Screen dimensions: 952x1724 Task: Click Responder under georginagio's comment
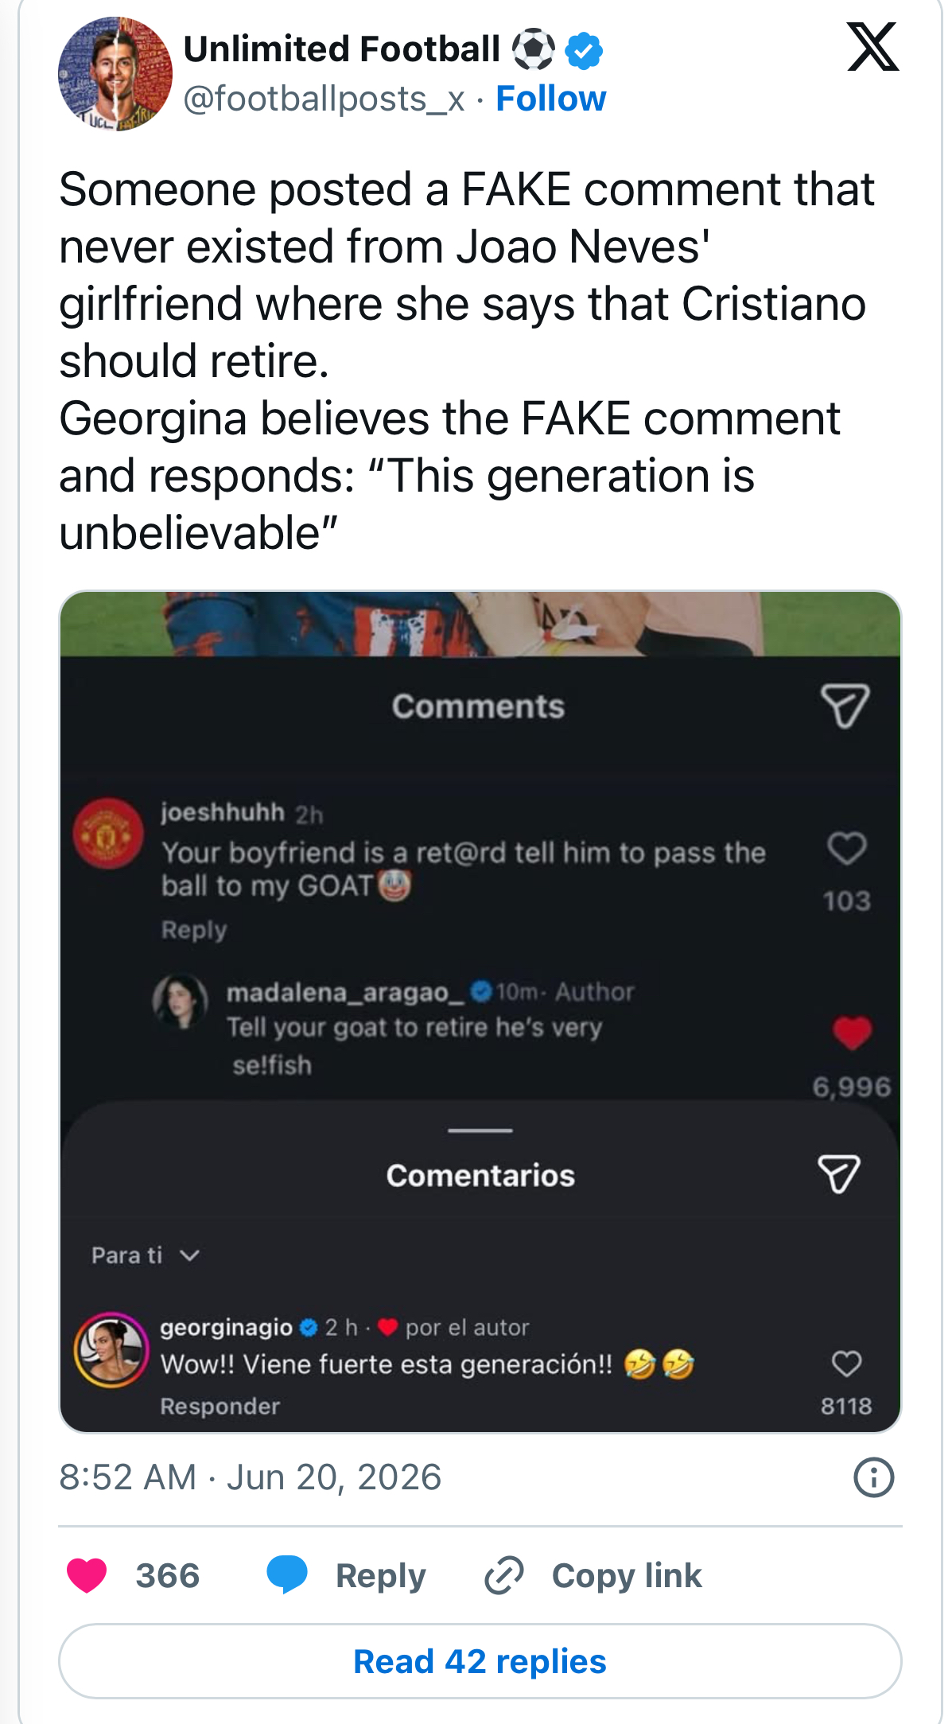pos(220,1406)
